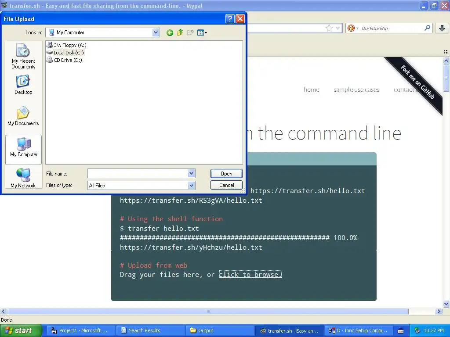Click the horizontal scrollbar right arrow

click(439, 311)
